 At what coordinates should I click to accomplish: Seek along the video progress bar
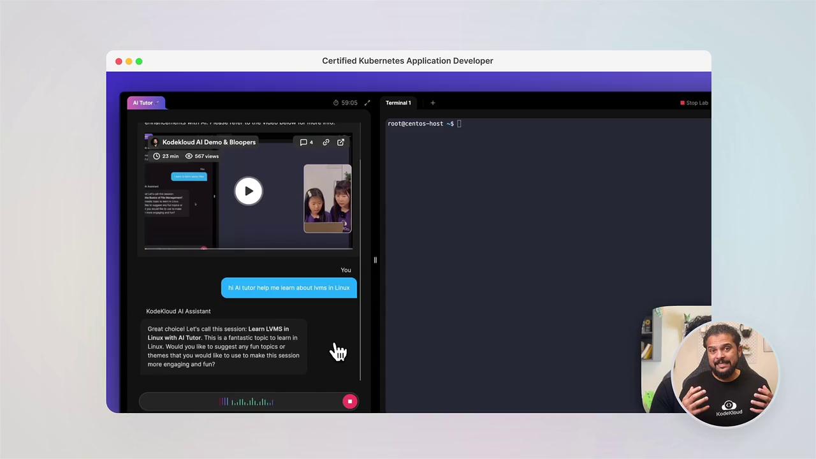click(248, 248)
